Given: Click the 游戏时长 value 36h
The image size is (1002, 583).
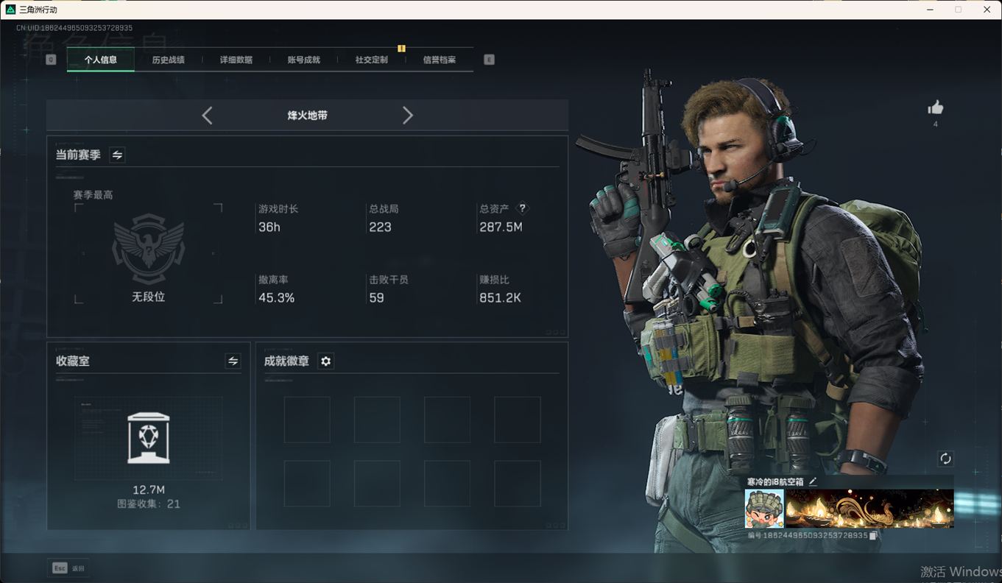Looking at the screenshot, I should [269, 227].
